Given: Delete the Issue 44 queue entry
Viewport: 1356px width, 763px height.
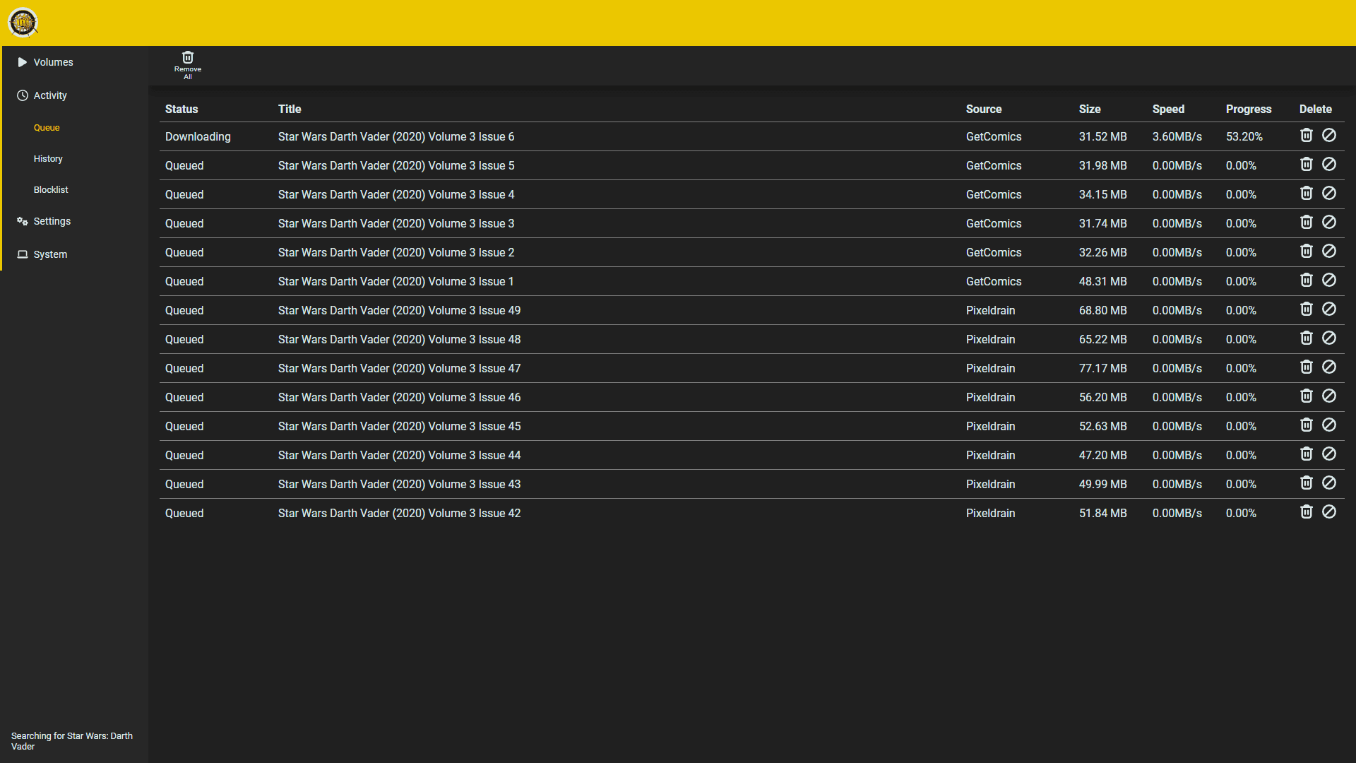Looking at the screenshot, I should click(x=1306, y=454).
